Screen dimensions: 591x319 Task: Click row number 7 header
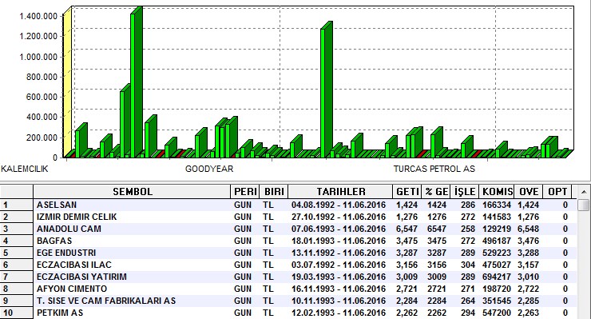[17, 277]
